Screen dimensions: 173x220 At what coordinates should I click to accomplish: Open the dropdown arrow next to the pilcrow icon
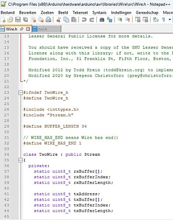(169, 19)
